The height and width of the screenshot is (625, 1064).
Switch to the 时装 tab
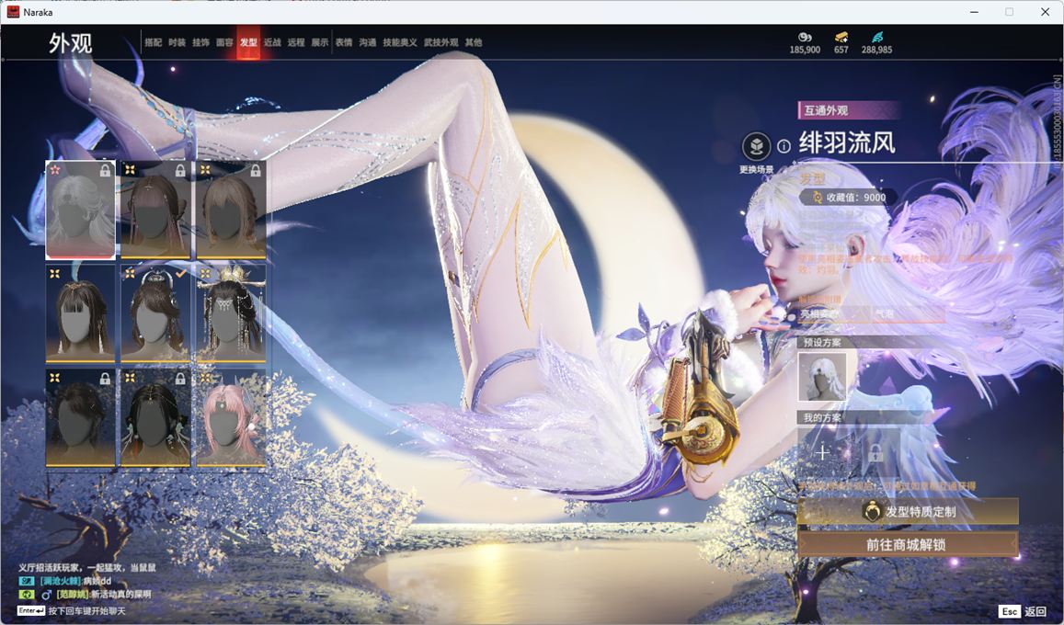pyautogui.click(x=177, y=42)
